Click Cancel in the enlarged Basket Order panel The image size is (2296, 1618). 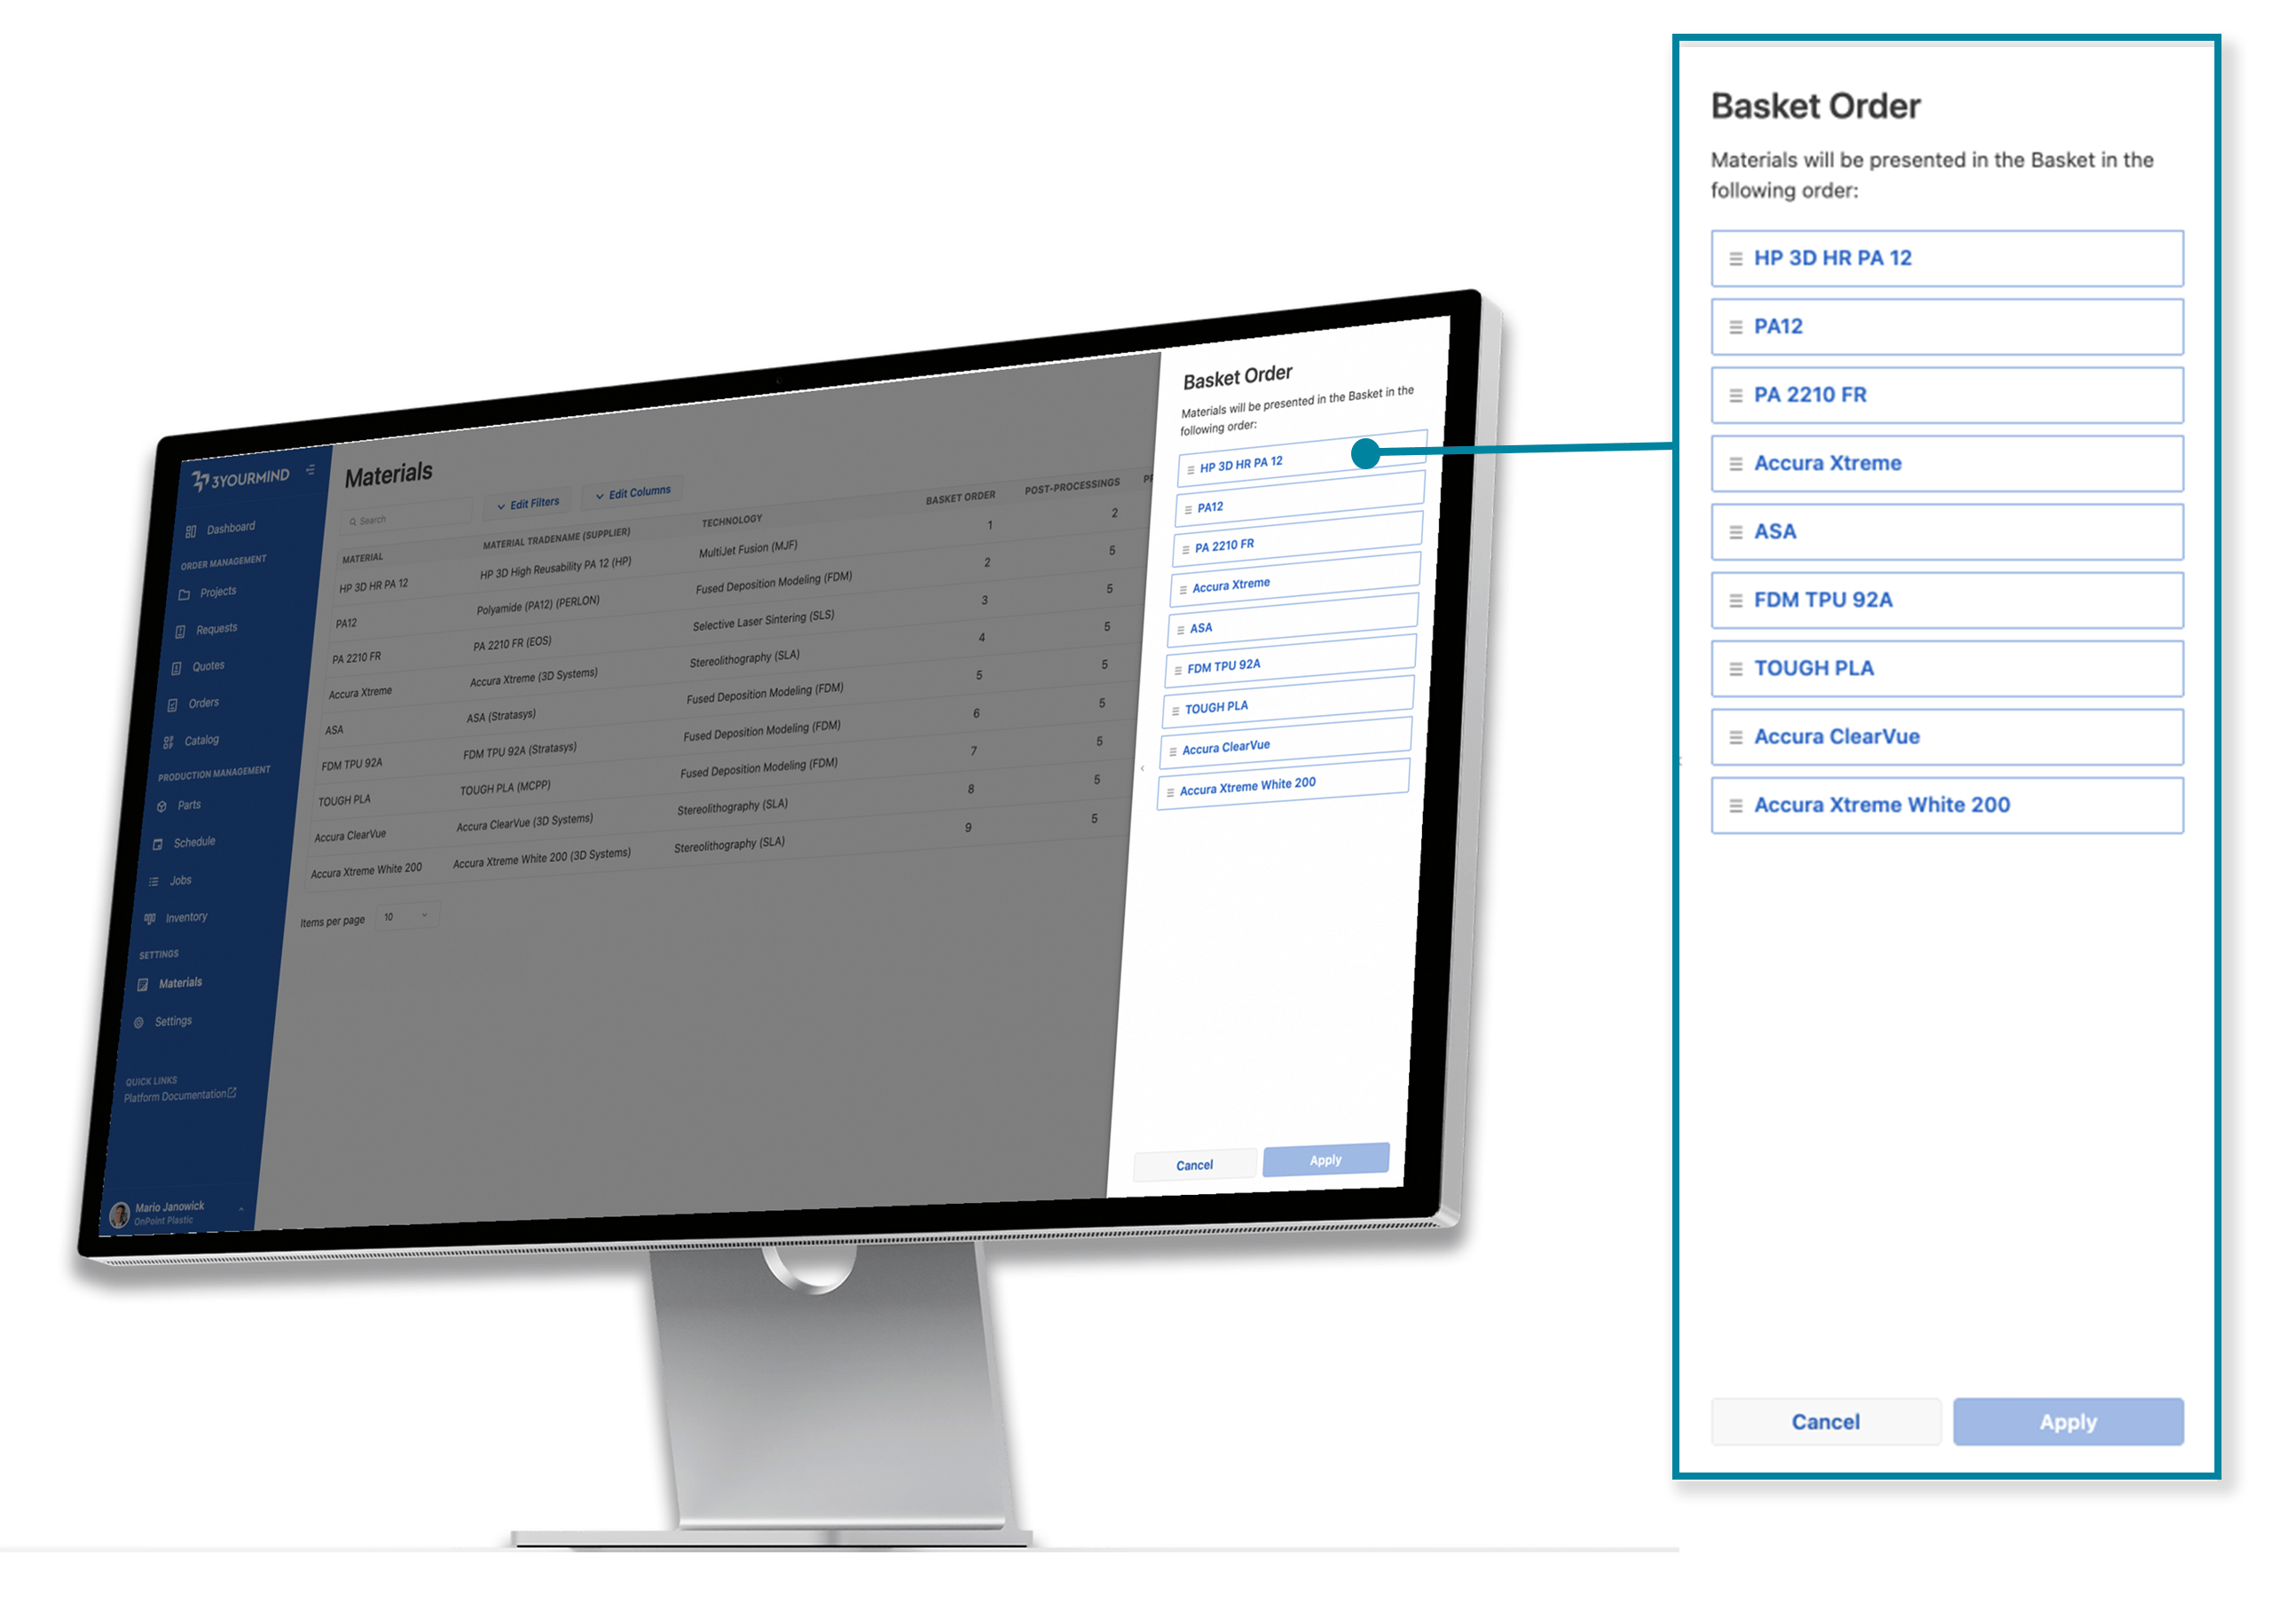coord(1826,1422)
